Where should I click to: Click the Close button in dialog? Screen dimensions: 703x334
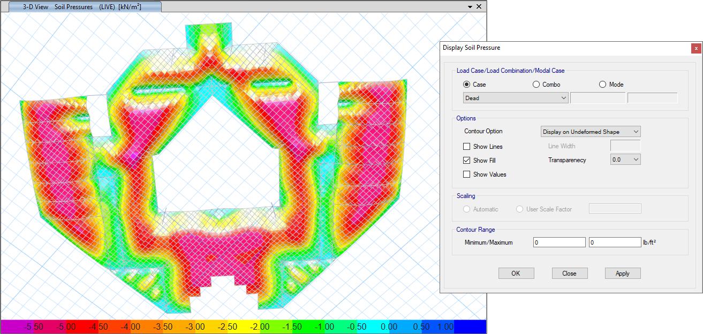570,274
